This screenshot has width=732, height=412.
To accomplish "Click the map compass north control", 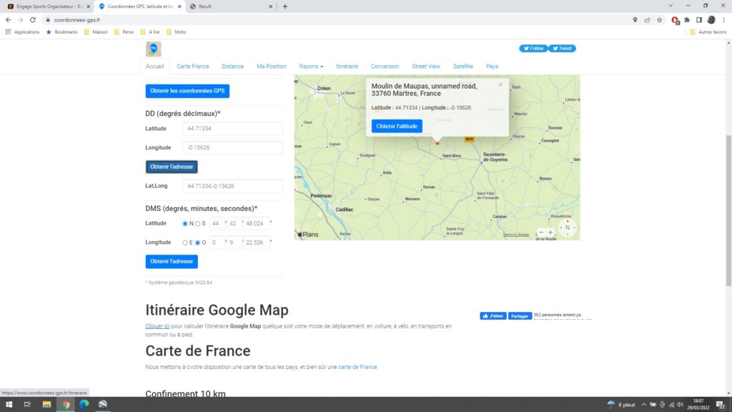I will 568,227.
